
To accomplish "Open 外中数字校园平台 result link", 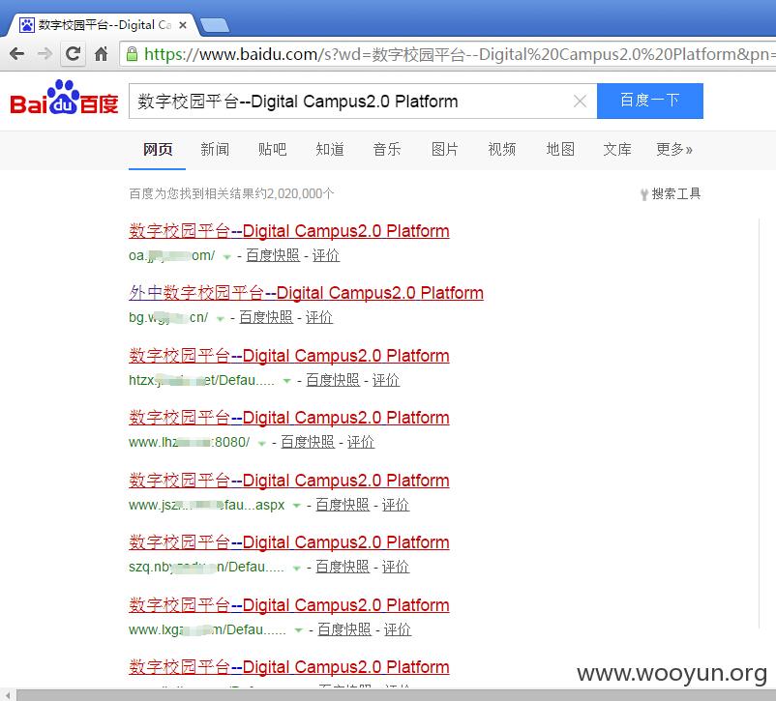I will point(306,293).
